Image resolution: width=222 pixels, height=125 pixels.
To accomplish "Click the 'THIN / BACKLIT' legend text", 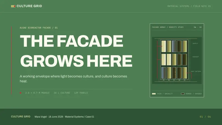I will click(x=165, y=94).
